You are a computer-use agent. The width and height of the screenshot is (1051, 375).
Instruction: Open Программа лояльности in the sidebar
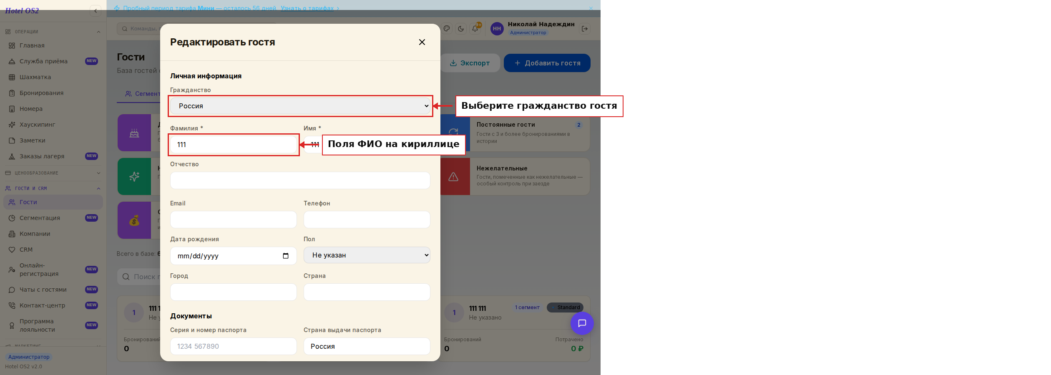click(53, 325)
